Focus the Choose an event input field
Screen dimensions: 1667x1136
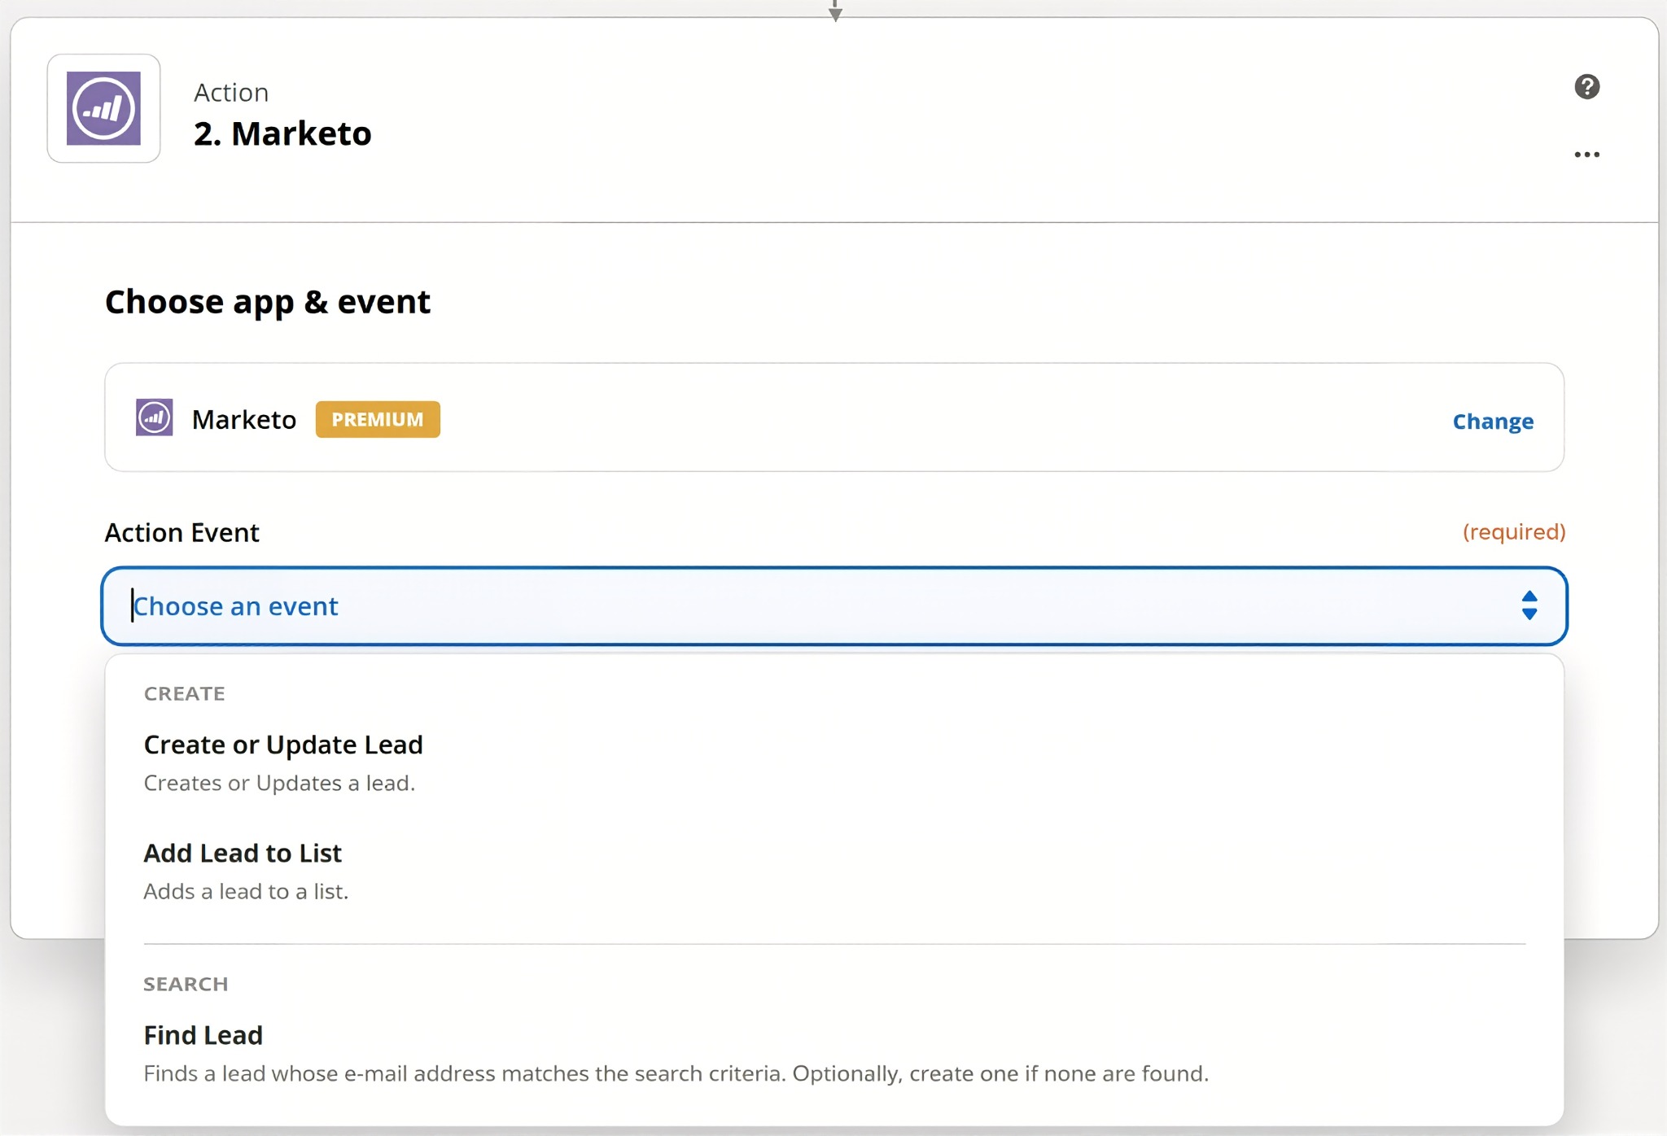834,606
